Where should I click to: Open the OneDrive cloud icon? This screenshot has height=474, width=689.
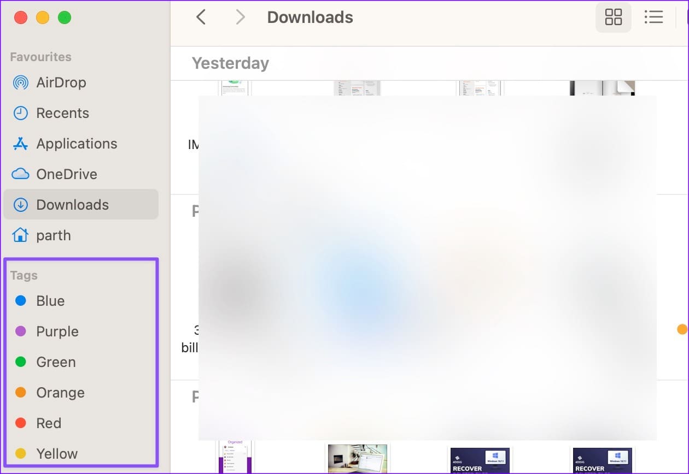click(21, 174)
